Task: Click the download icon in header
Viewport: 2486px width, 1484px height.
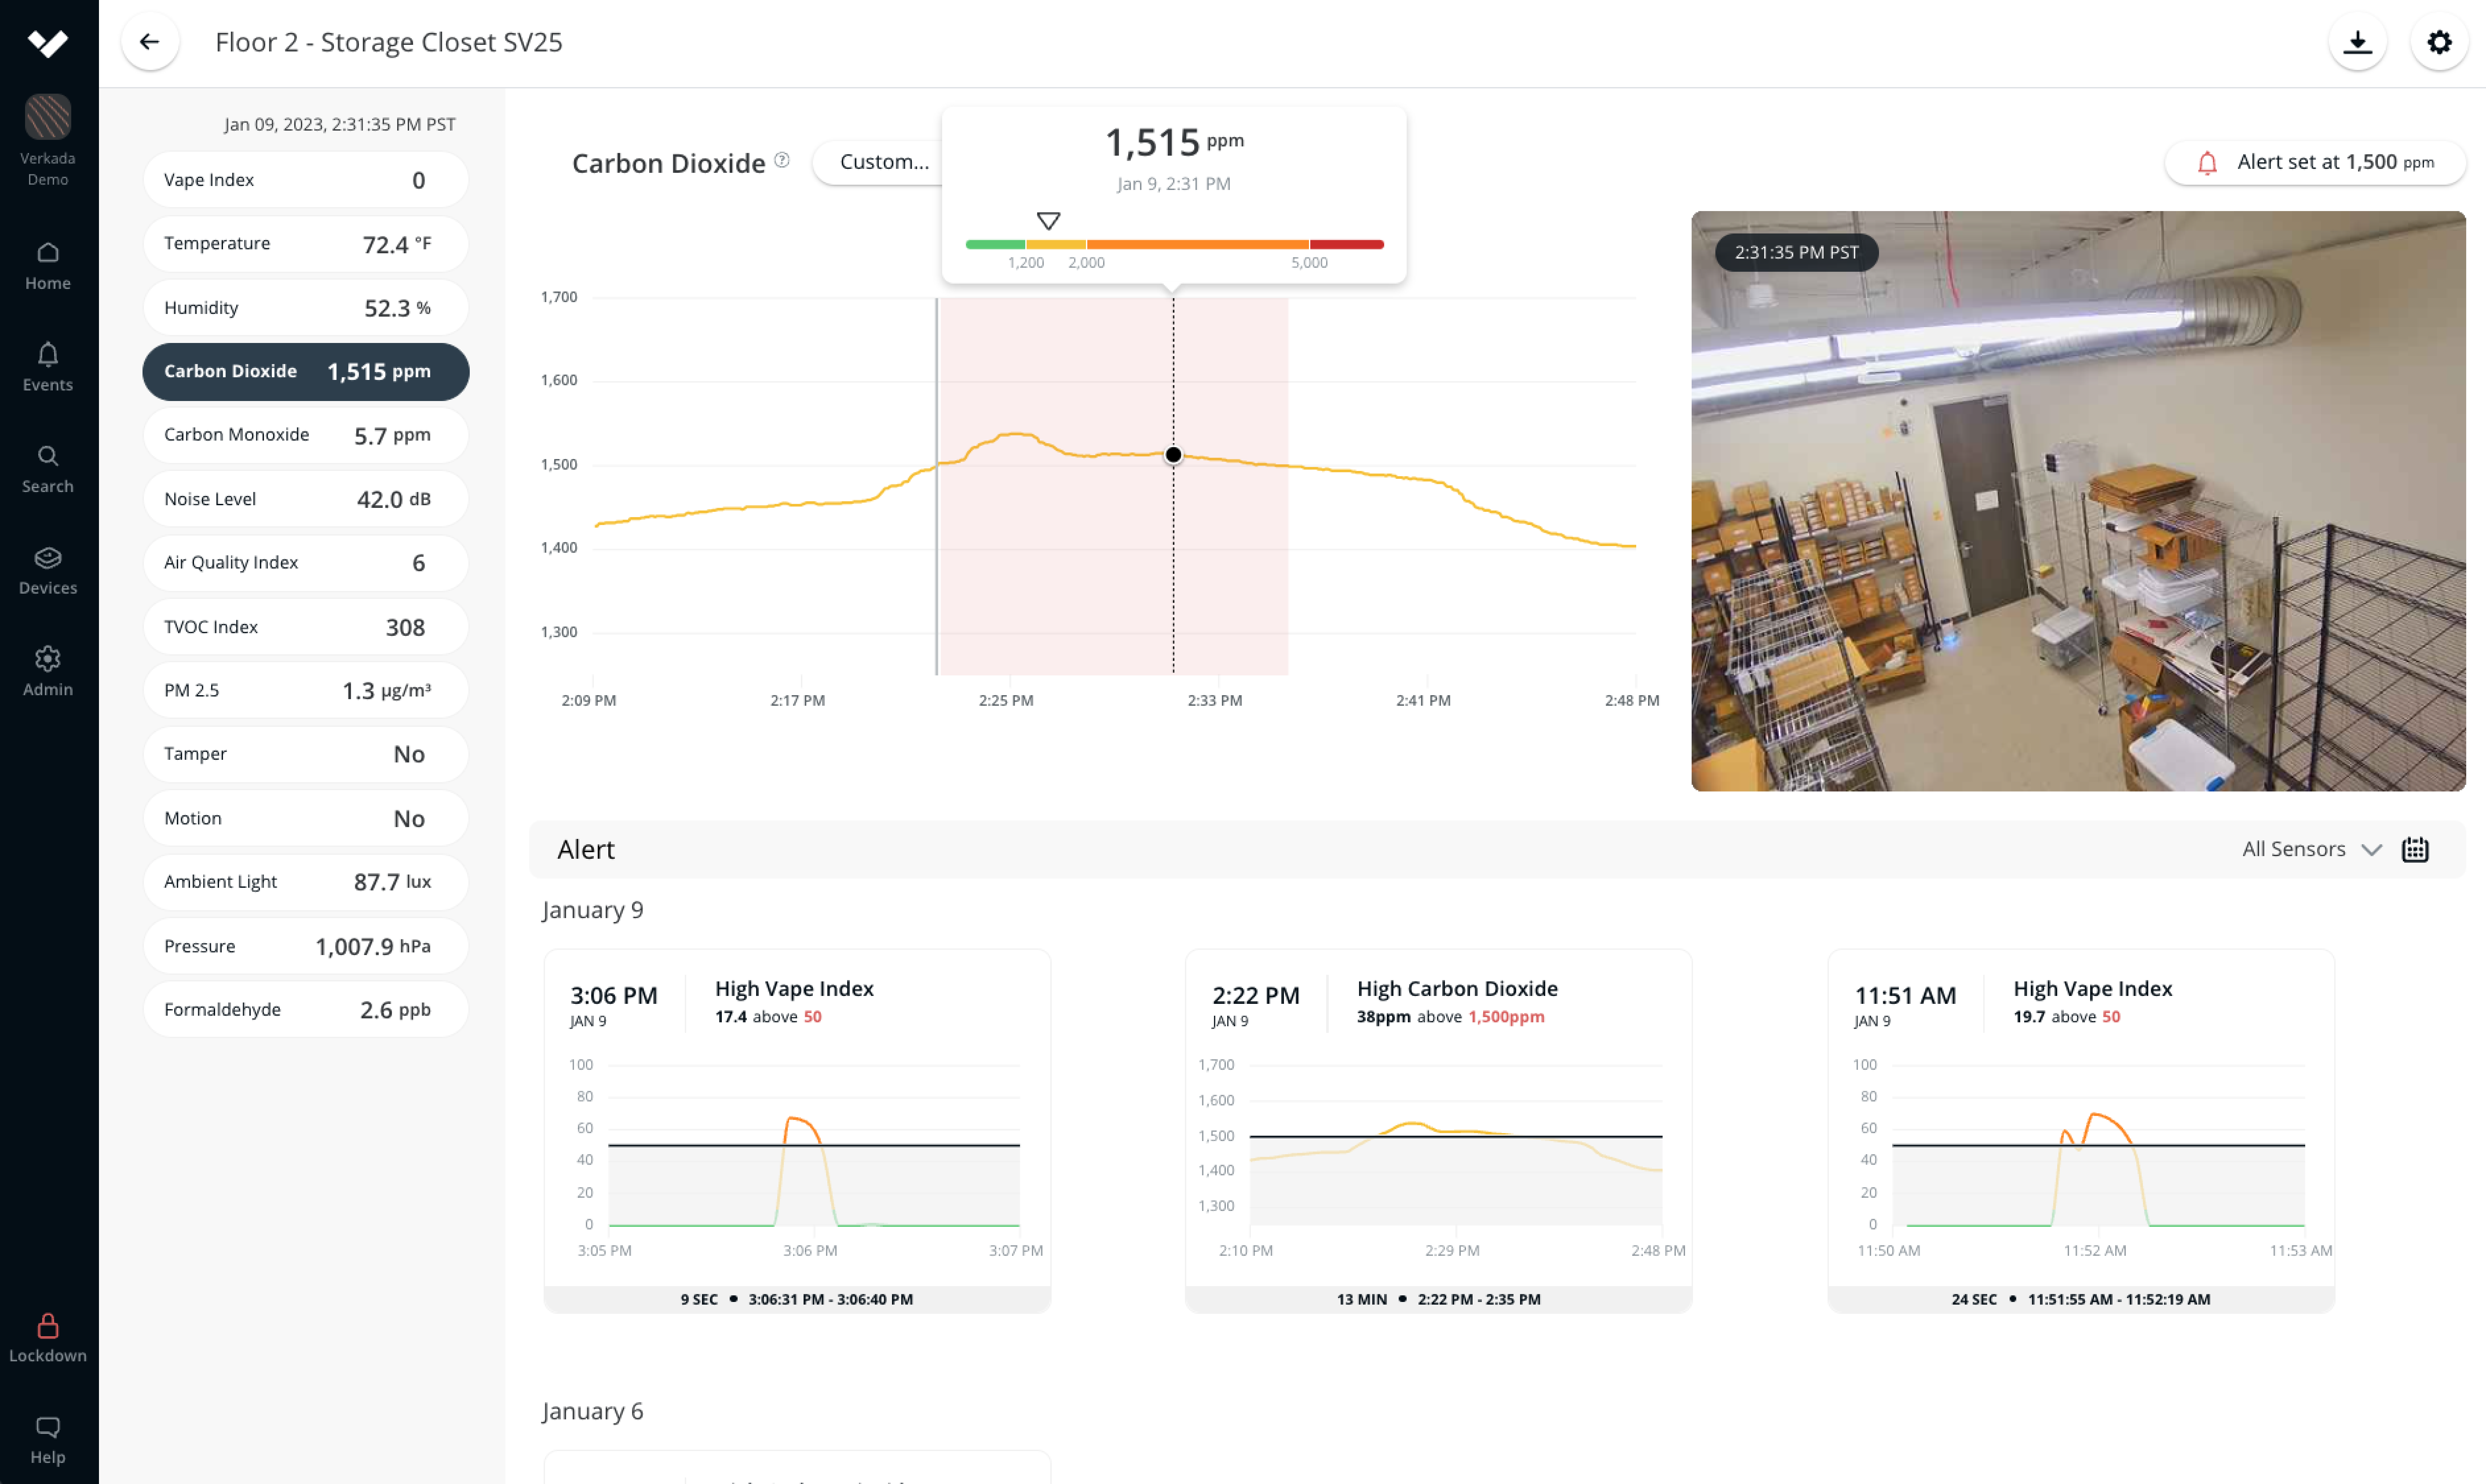Action: click(x=2357, y=42)
